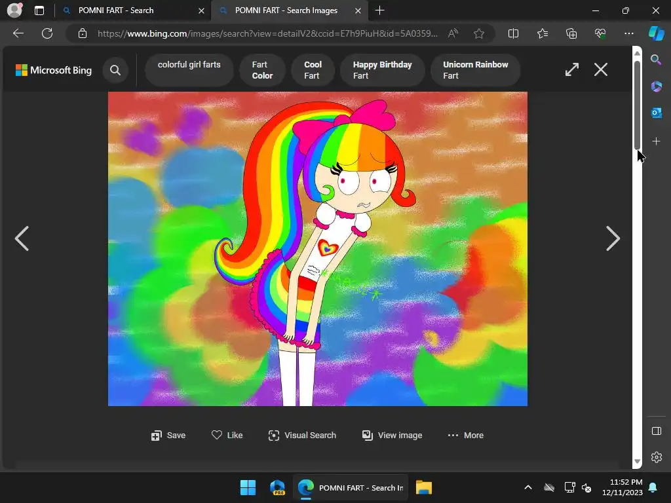
Task: Open the PRE app in taskbar
Action: pos(278,487)
